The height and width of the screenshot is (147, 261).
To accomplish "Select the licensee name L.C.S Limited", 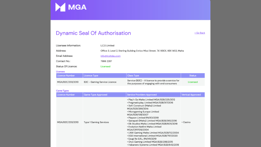I will 107,46.
